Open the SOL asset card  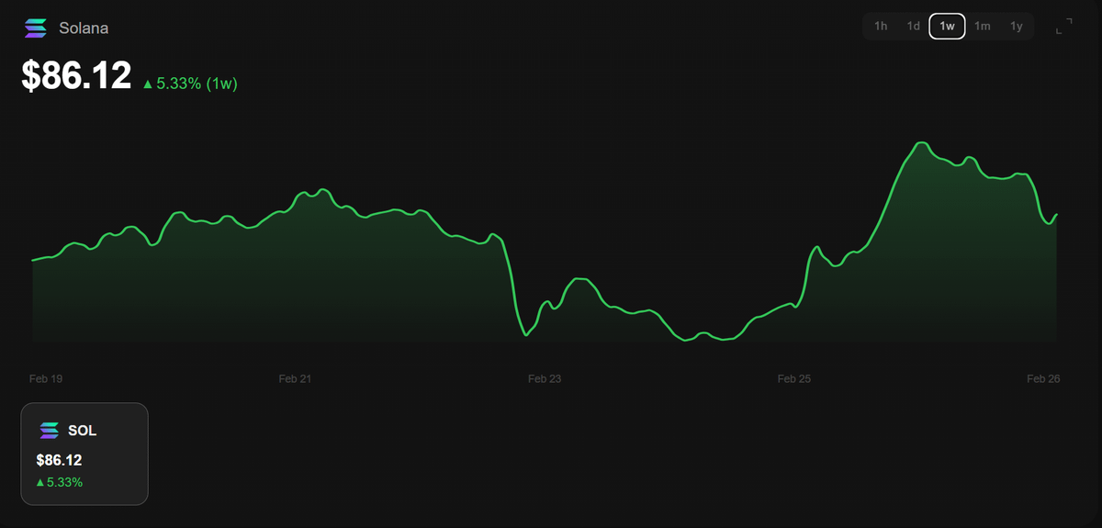[84, 454]
